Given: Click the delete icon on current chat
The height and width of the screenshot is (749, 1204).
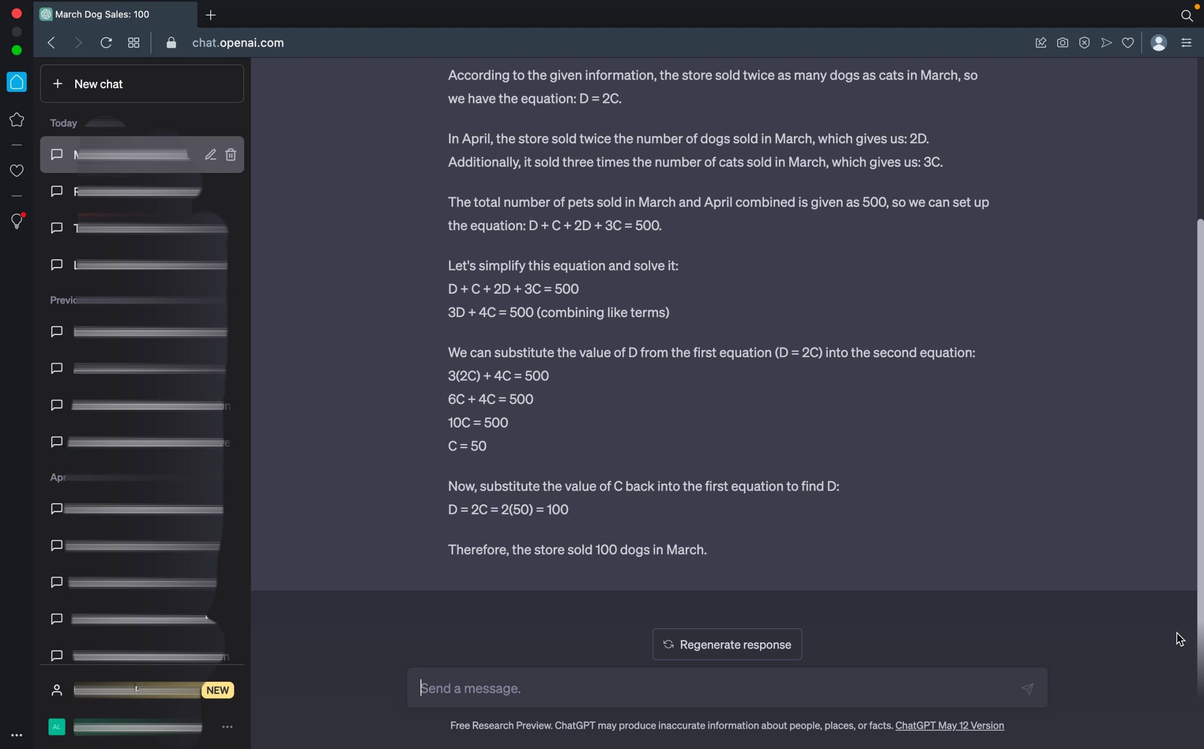Looking at the screenshot, I should point(230,154).
